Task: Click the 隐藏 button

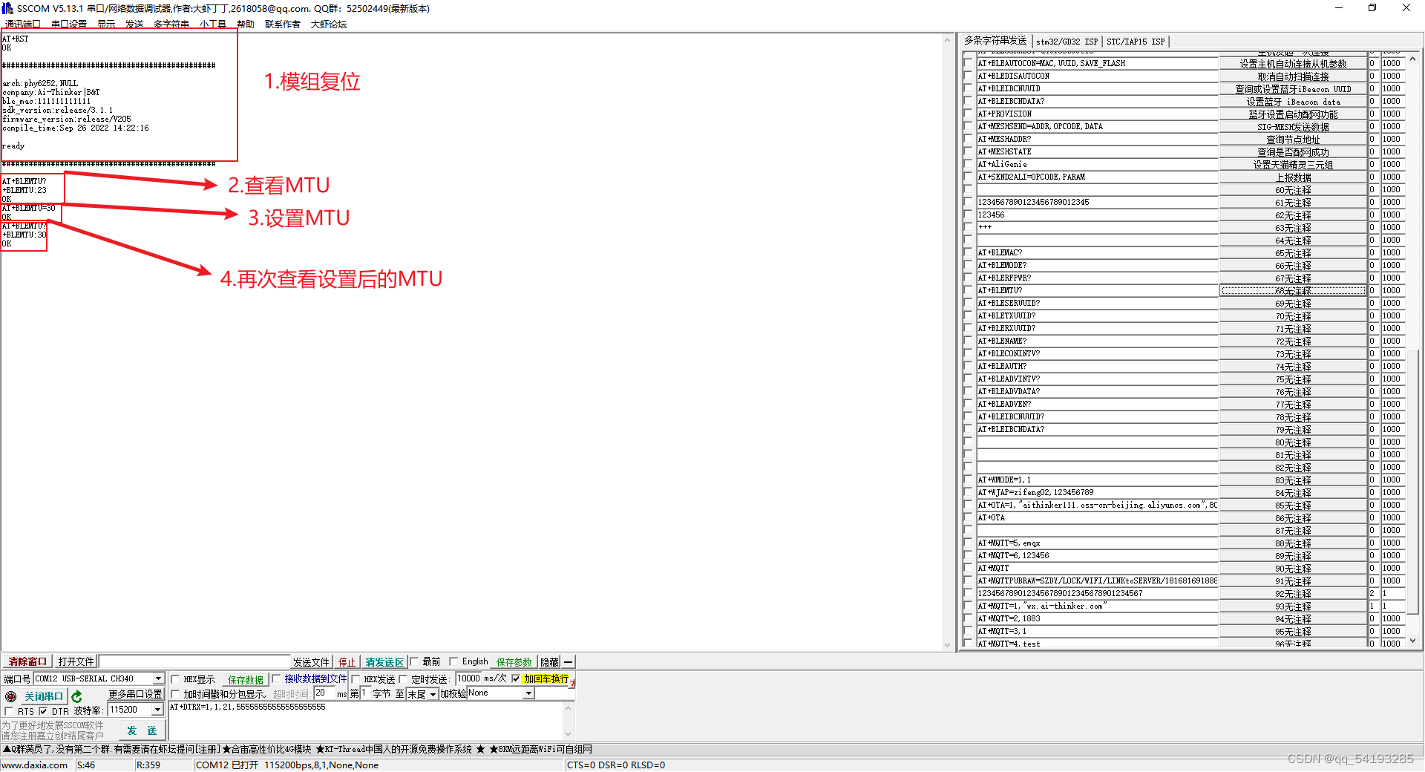Action: 550,661
